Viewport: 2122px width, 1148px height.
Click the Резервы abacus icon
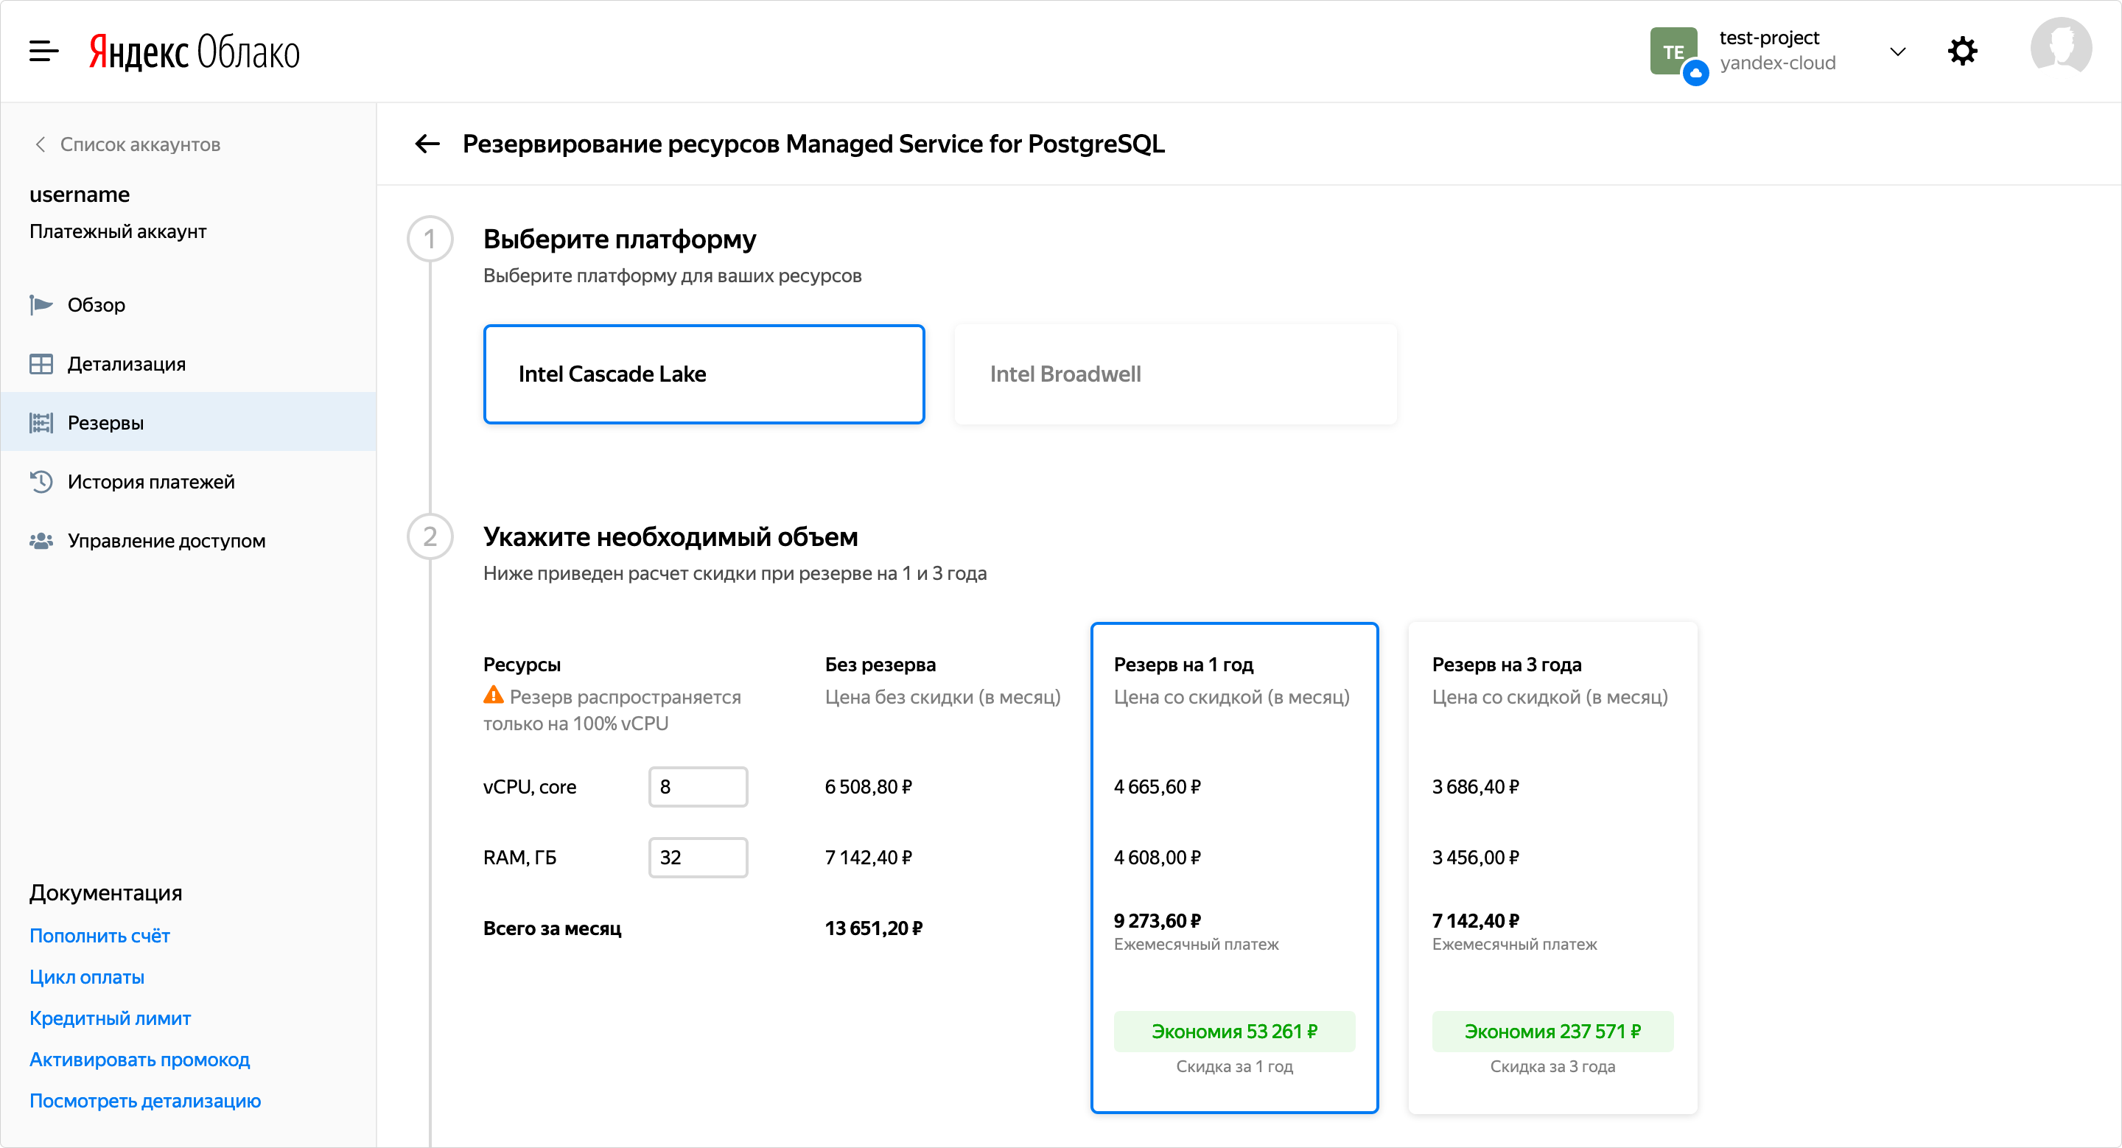[x=41, y=422]
